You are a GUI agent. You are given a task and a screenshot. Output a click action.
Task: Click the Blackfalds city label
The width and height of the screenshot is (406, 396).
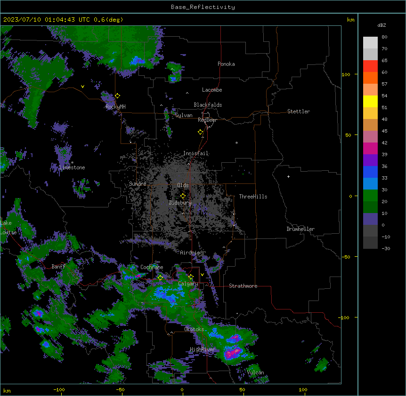pos(208,105)
